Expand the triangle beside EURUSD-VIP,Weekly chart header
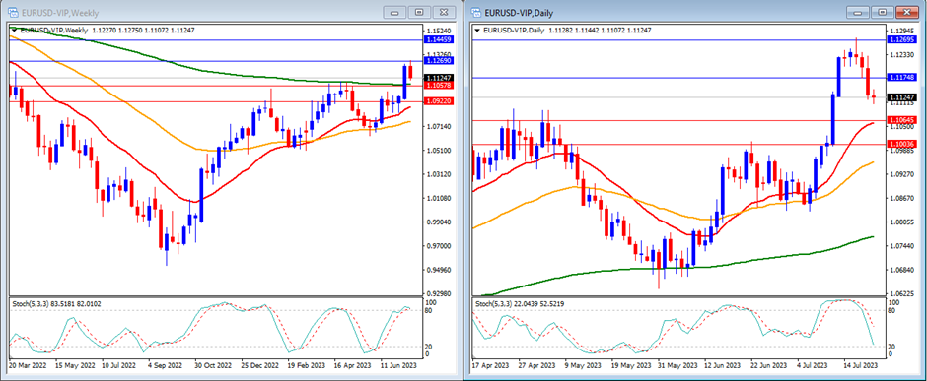Image resolution: width=927 pixels, height=381 pixels. pos(14,30)
